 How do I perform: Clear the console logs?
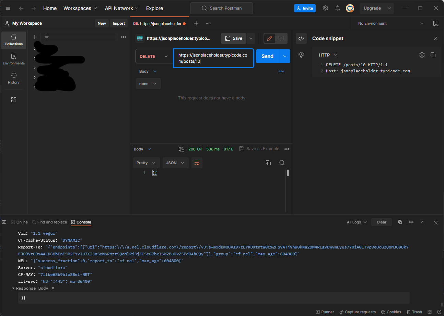[x=382, y=222]
